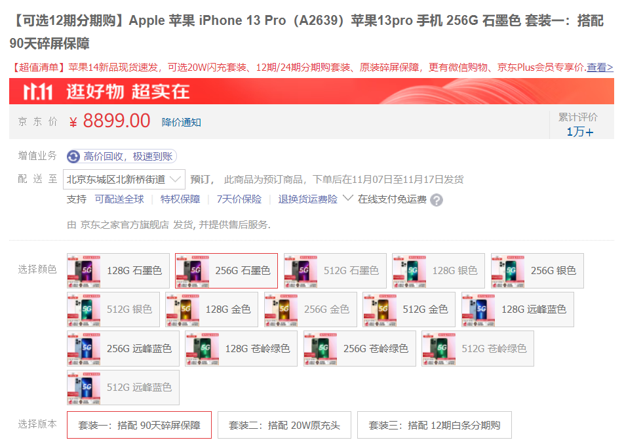Open the 退换货运费险 link
Image resolution: width=624 pixels, height=440 pixels.
point(307,199)
